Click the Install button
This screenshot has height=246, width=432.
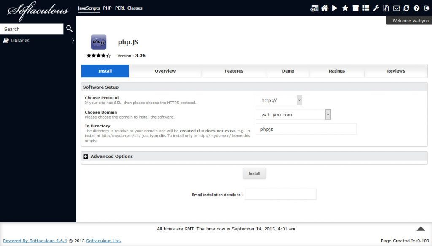tap(254, 173)
